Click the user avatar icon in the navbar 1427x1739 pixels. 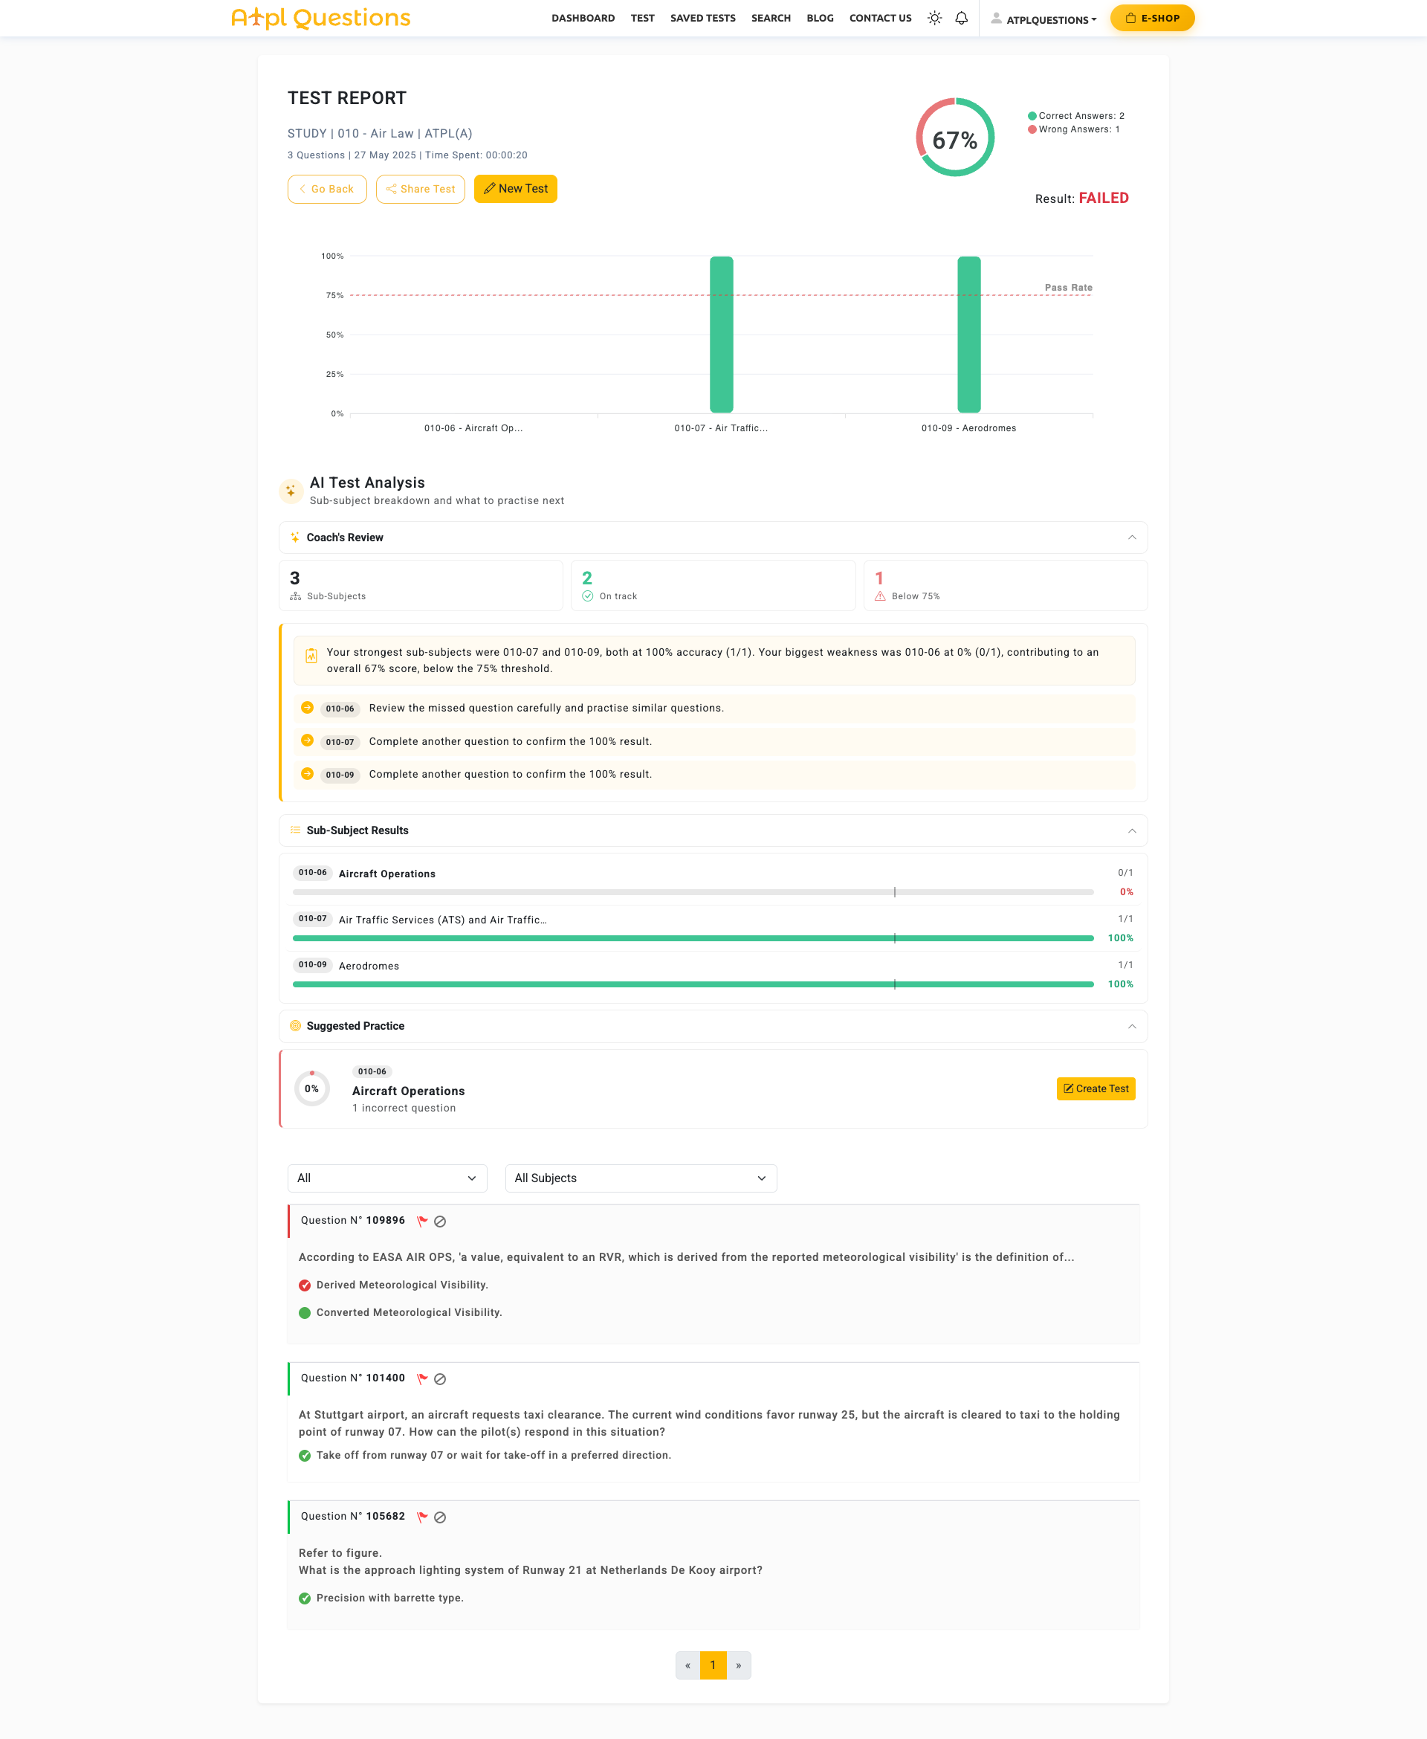[995, 18]
